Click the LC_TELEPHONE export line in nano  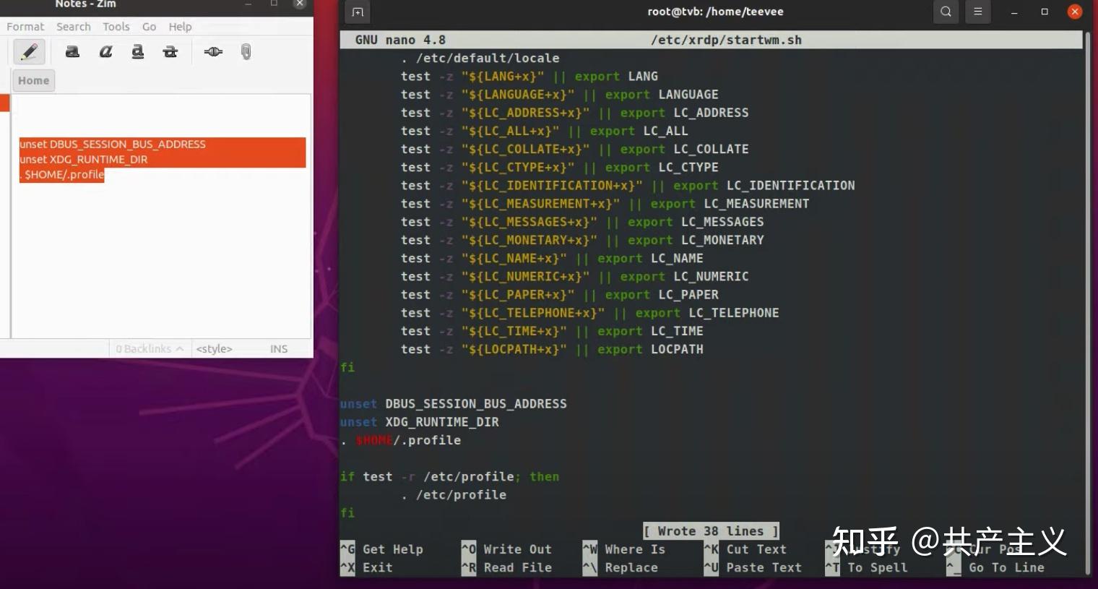click(590, 313)
